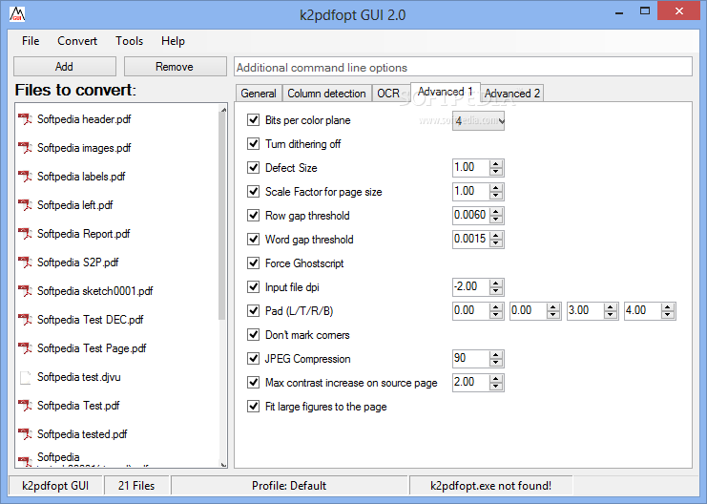Switch to Column detection tab
The height and width of the screenshot is (504, 707).
coord(327,94)
